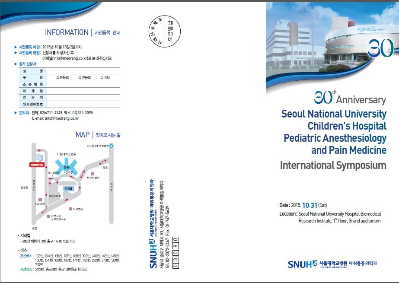Click the INFORMATION heading
399x283 pixels.
tap(67, 32)
